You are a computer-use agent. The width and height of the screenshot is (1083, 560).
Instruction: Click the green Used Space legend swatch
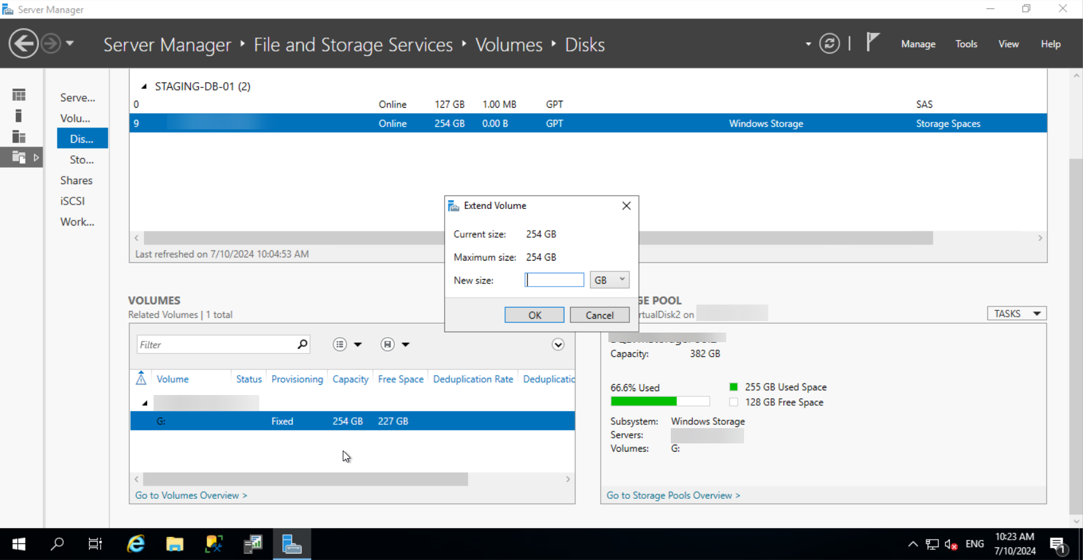coord(733,387)
